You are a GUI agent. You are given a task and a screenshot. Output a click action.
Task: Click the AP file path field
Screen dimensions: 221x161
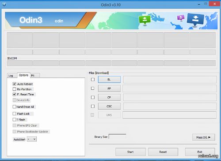(170, 88)
